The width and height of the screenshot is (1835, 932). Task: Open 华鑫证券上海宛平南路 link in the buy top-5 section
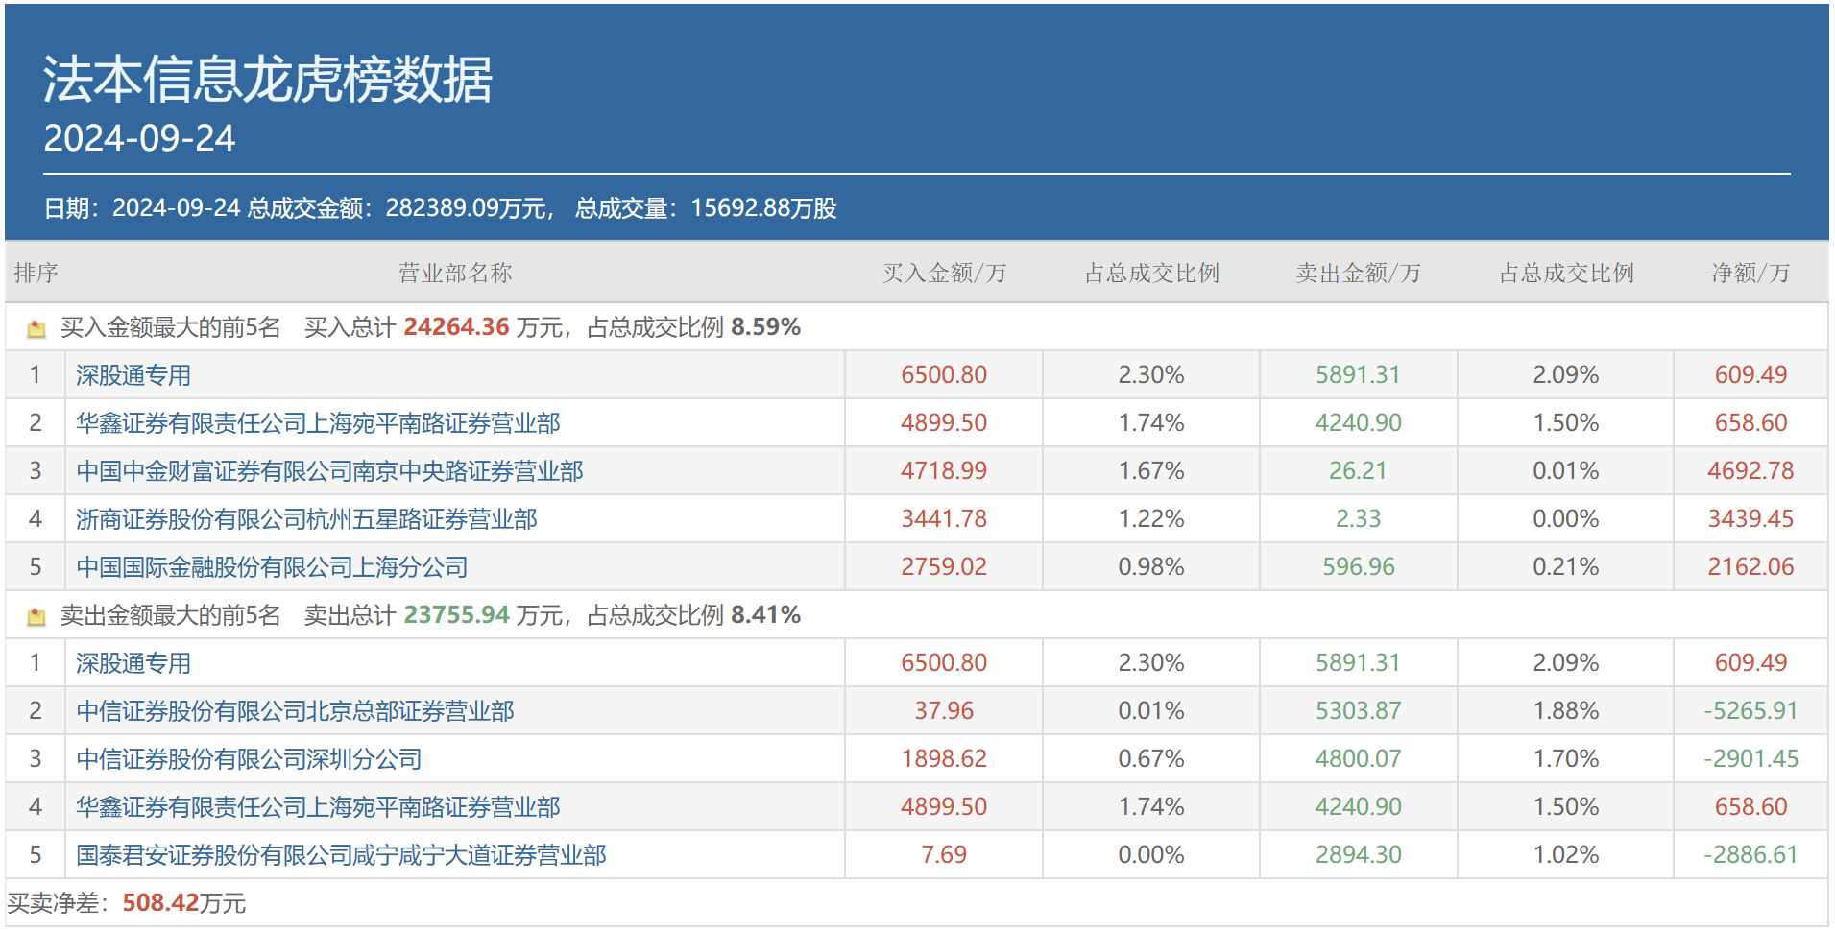click(318, 423)
